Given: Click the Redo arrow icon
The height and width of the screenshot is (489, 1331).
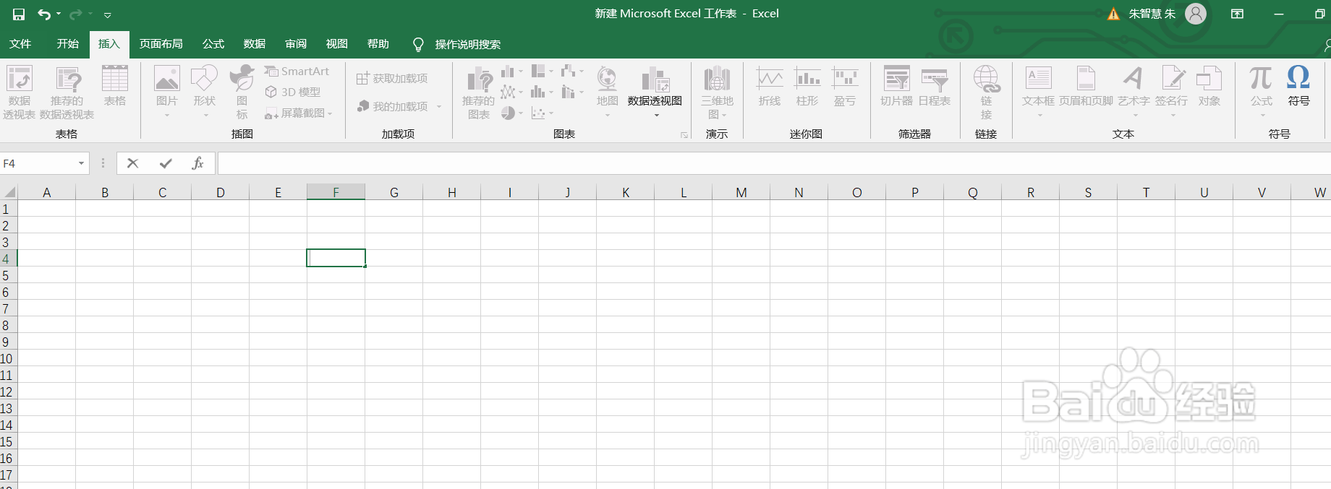Looking at the screenshot, I should [75, 14].
